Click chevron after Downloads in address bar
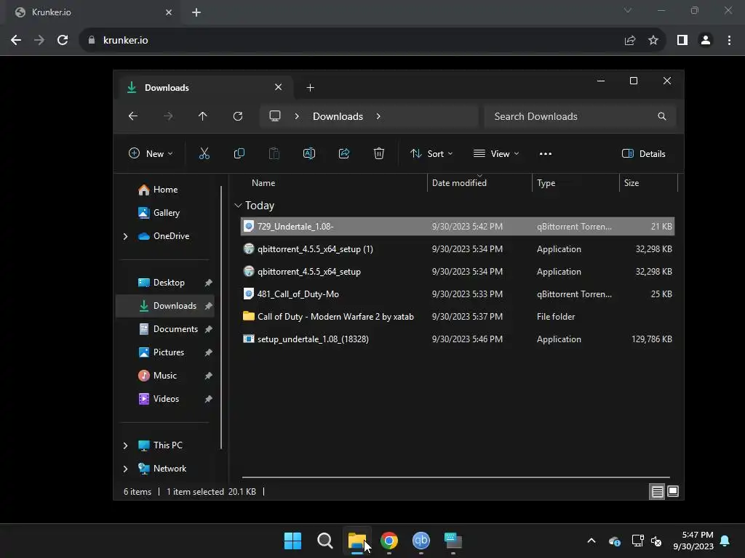 (378, 116)
